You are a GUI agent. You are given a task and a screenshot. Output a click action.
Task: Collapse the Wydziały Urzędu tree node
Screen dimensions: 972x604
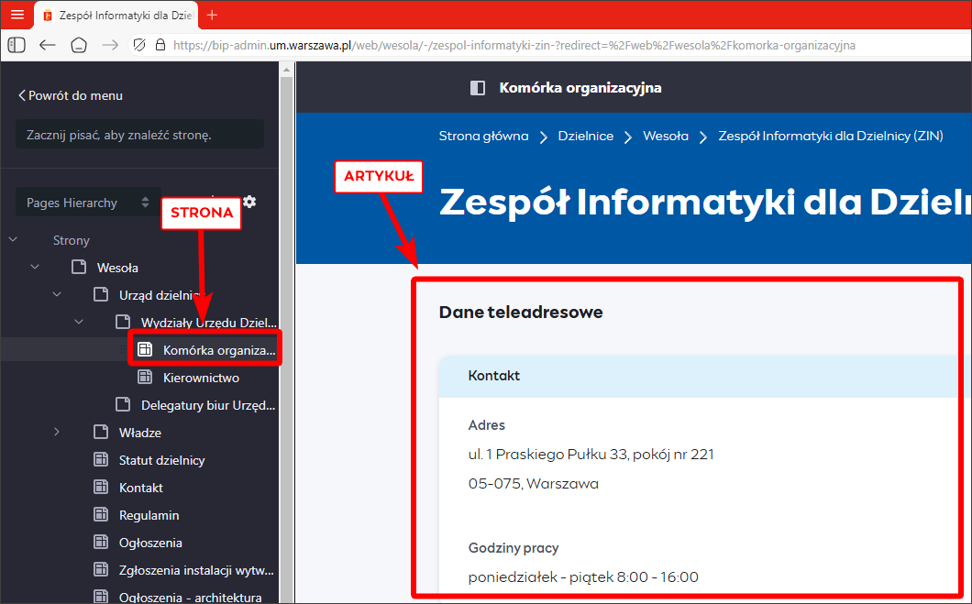(x=79, y=323)
